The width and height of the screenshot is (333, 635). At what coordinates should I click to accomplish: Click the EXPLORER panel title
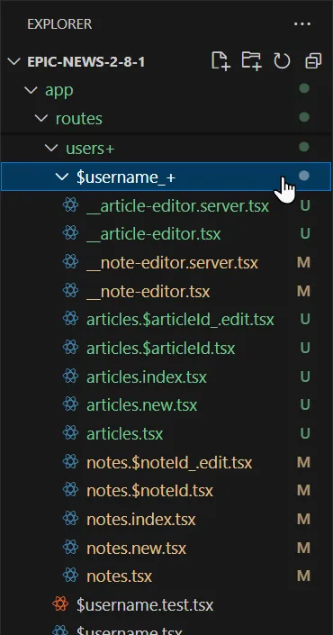[x=59, y=24]
